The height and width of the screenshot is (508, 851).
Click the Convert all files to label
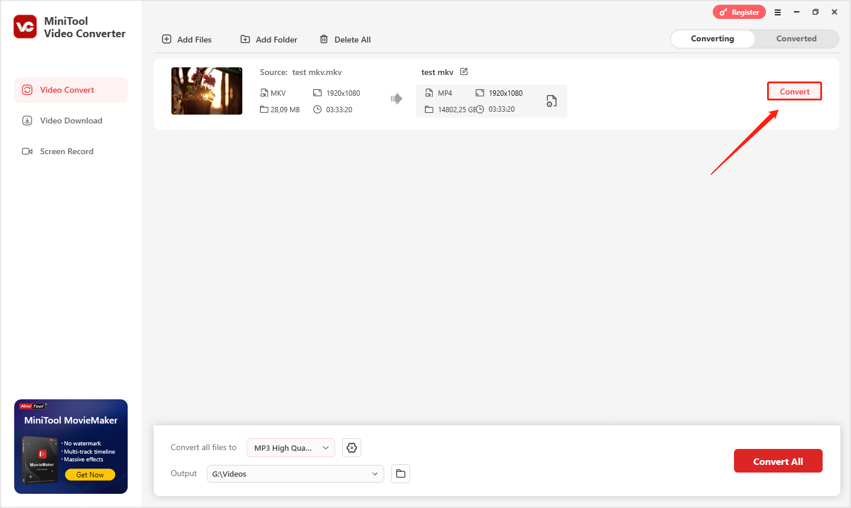[203, 447]
